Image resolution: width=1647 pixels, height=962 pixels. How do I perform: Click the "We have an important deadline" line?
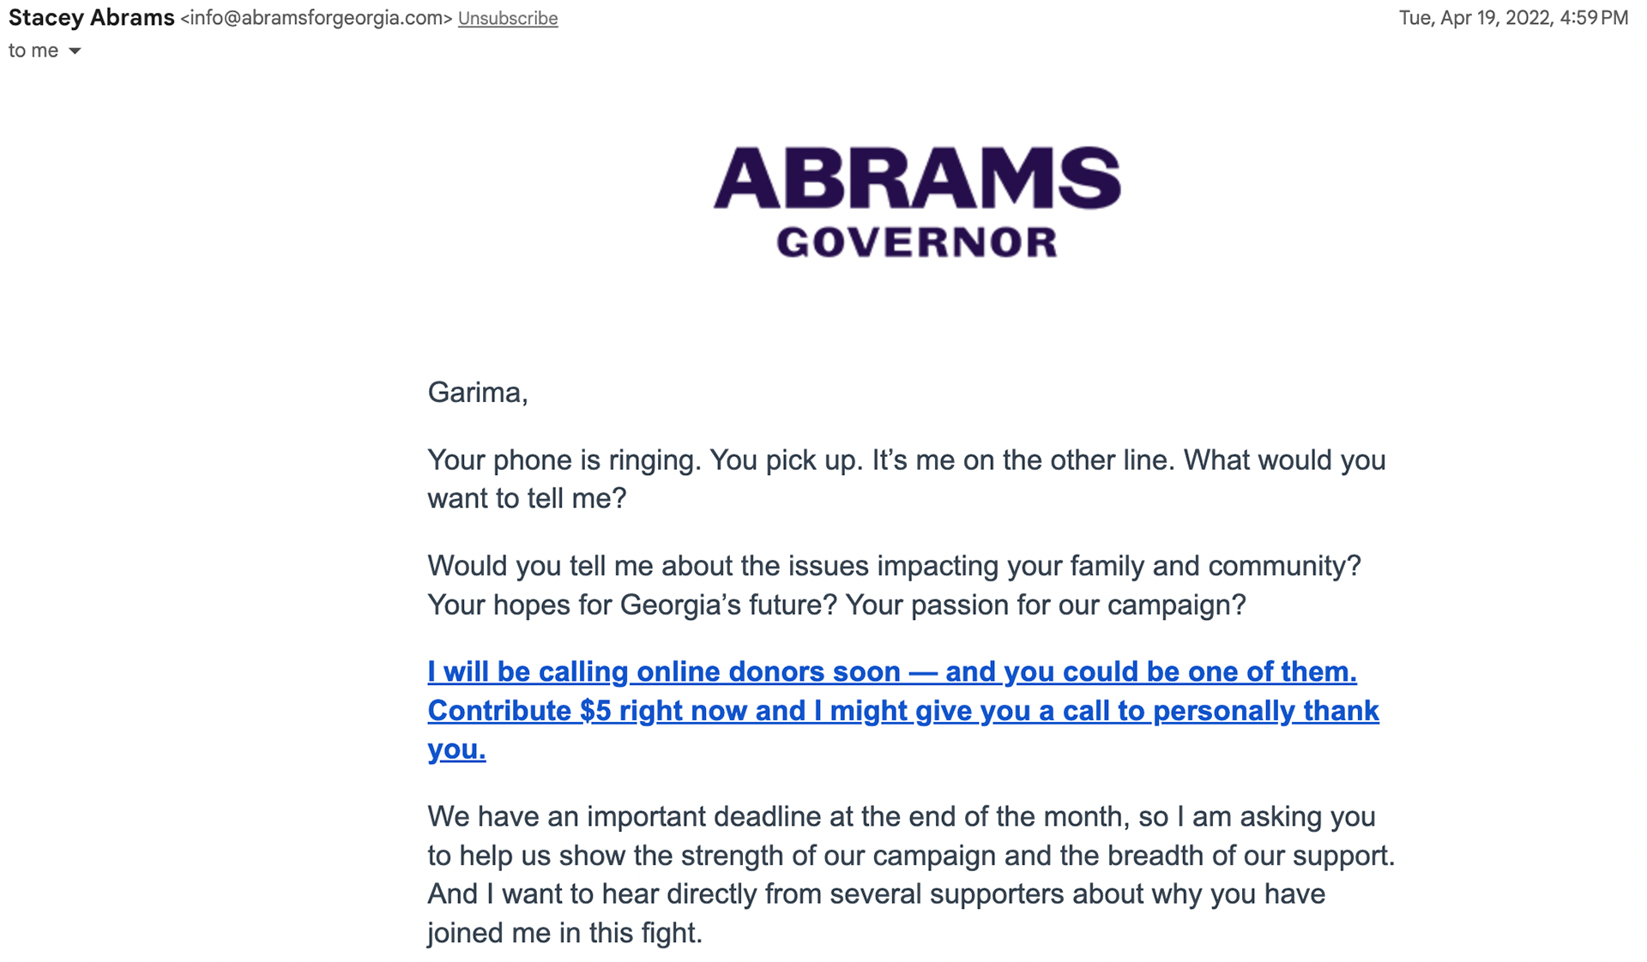click(x=901, y=816)
